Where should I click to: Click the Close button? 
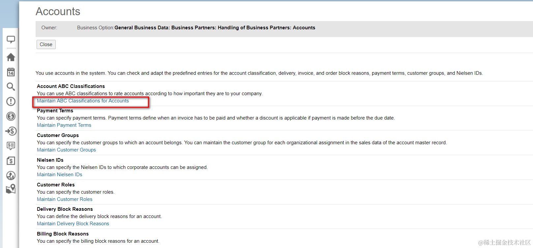click(46, 44)
